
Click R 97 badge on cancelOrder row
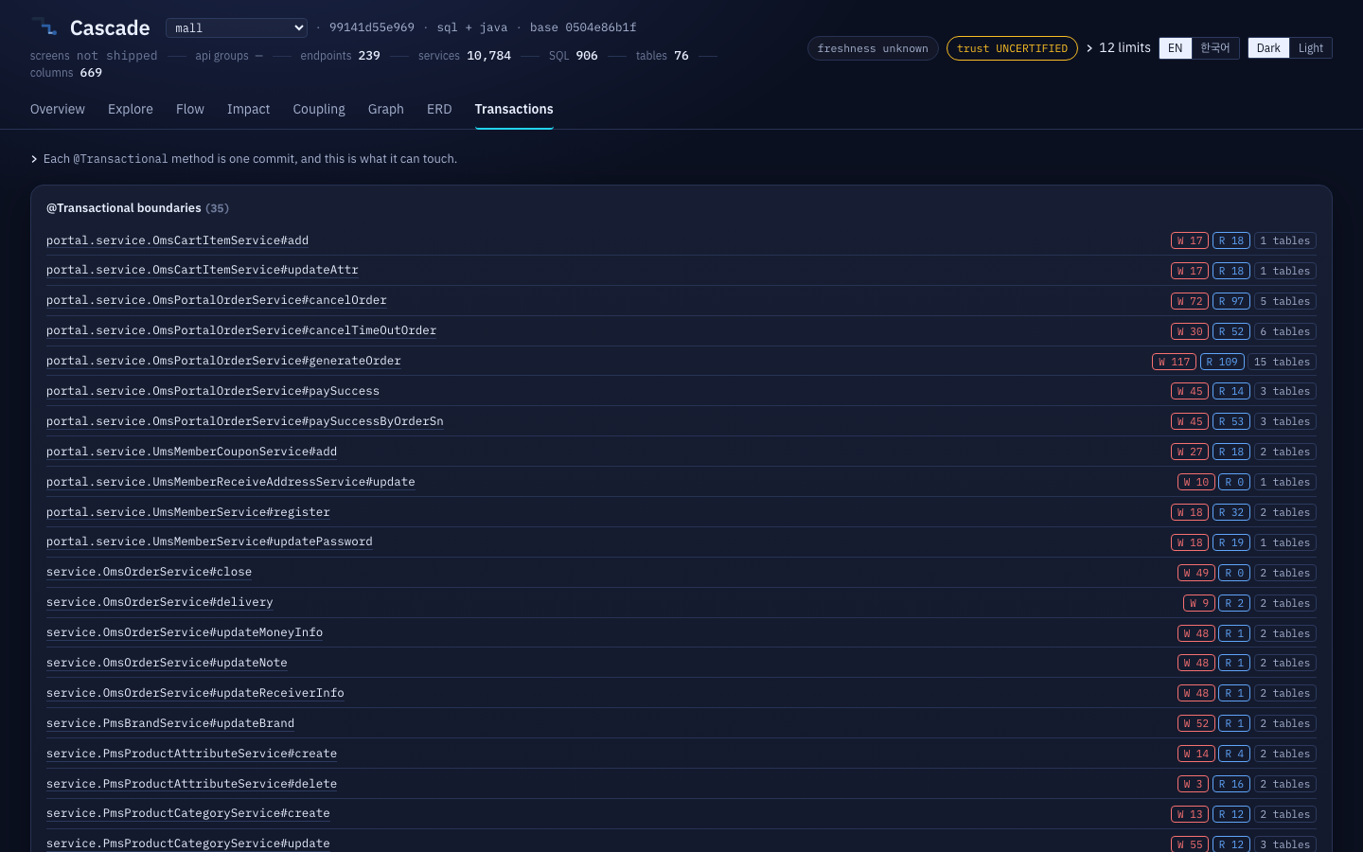point(1231,301)
